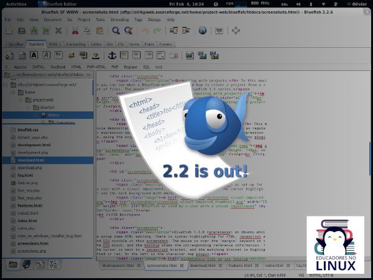Open Find and Replace toolbar icon
This screenshot has width=373, height=280.
[x=129, y=30]
